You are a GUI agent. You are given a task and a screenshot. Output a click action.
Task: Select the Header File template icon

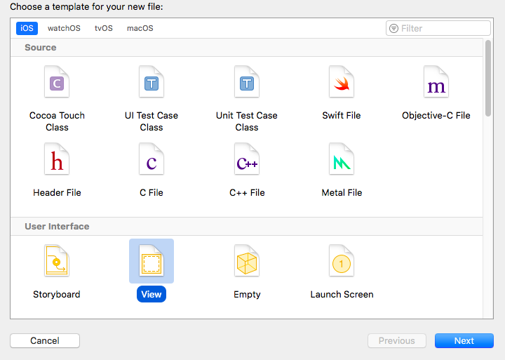[57, 161]
